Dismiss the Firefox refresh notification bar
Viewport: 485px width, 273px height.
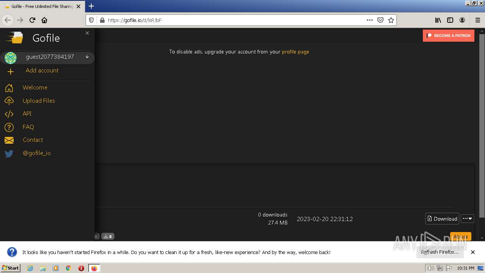click(473, 252)
